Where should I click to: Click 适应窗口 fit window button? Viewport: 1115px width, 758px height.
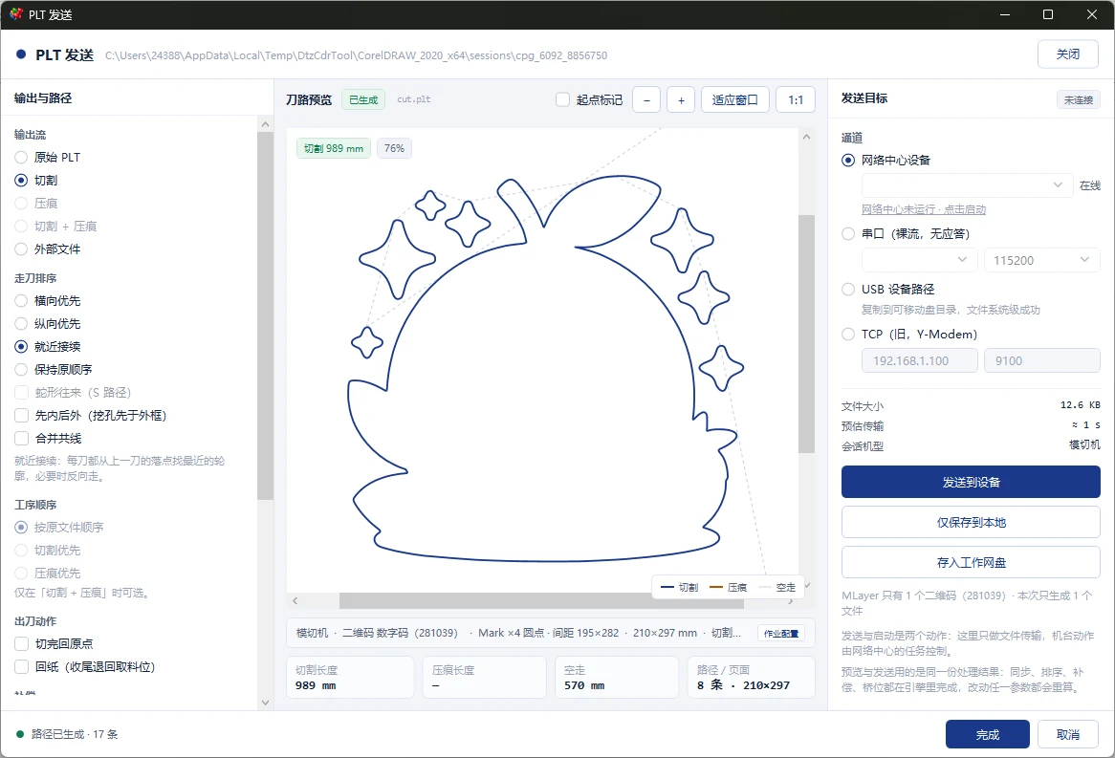(x=735, y=100)
